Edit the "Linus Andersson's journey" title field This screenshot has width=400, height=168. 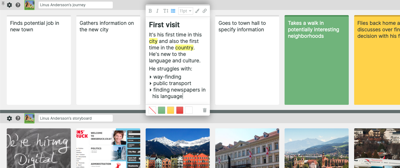pos(76,5)
